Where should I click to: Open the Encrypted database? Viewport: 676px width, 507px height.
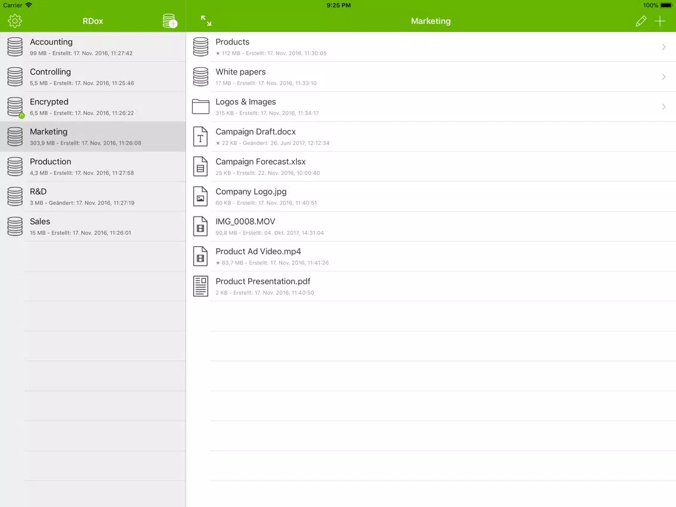click(x=93, y=107)
